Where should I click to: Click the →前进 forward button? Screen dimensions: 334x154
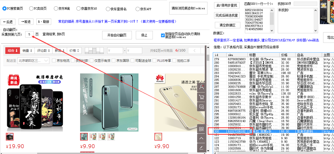[x=26, y=22]
